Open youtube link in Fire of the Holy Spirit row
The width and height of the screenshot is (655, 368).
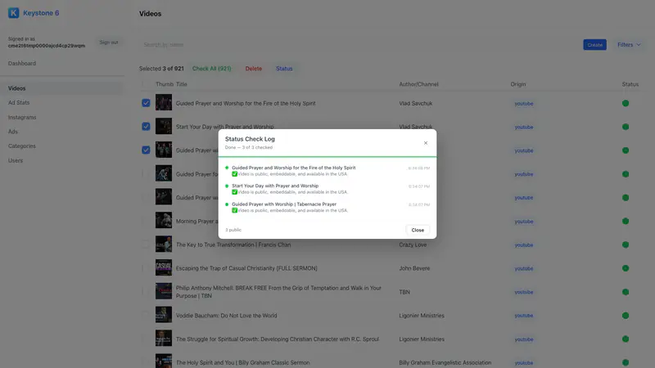click(524, 104)
